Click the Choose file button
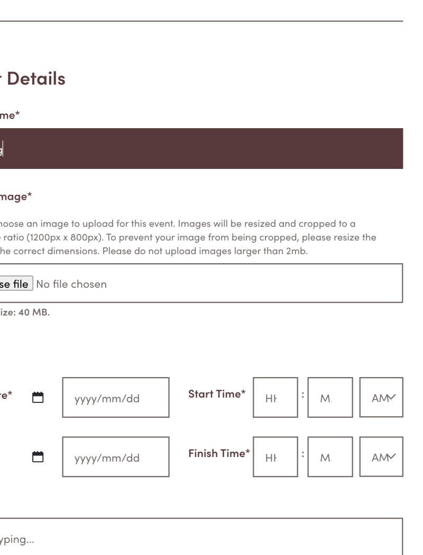 [x=16, y=283]
